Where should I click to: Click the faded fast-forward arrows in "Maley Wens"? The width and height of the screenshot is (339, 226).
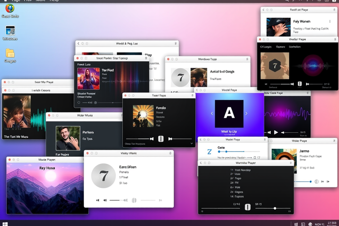point(161,200)
